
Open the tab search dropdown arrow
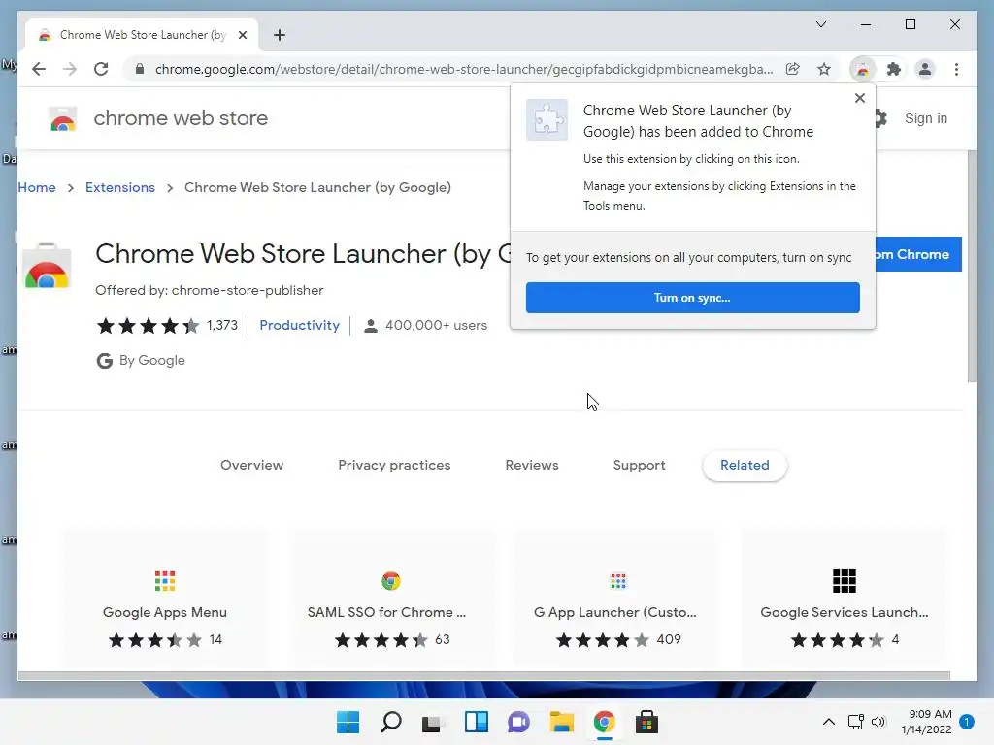click(x=821, y=24)
